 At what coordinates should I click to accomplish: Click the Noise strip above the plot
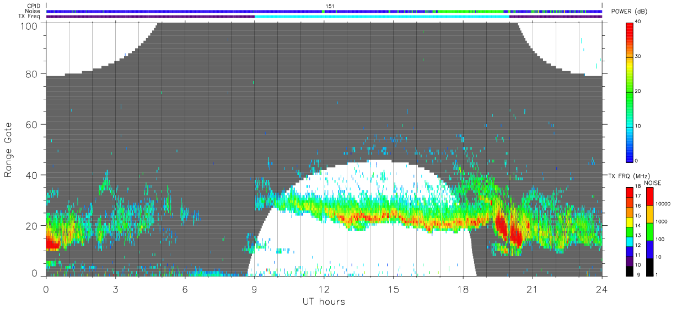[324, 11]
